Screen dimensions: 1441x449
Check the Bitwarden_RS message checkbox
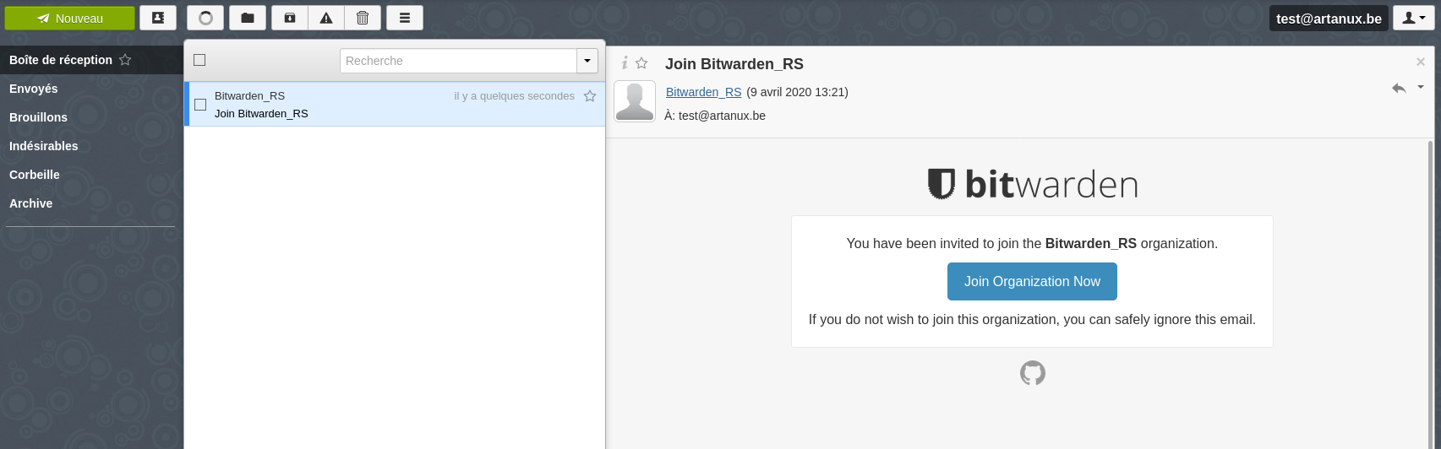(200, 105)
